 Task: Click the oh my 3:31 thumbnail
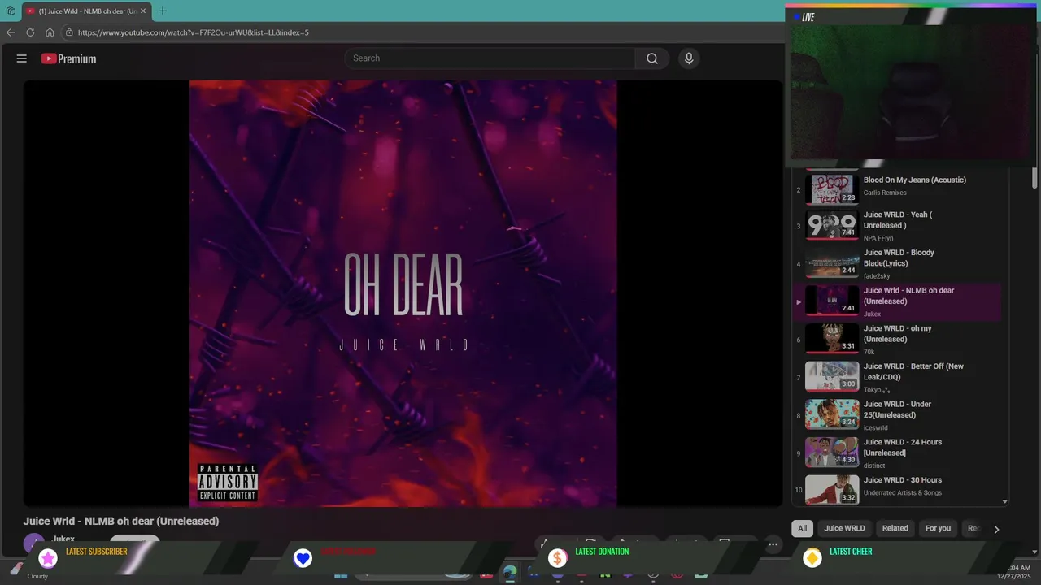(832, 340)
